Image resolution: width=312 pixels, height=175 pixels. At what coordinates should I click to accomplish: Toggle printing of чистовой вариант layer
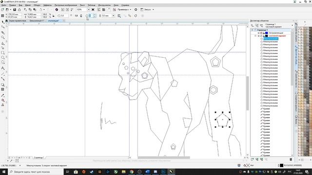[261, 36]
